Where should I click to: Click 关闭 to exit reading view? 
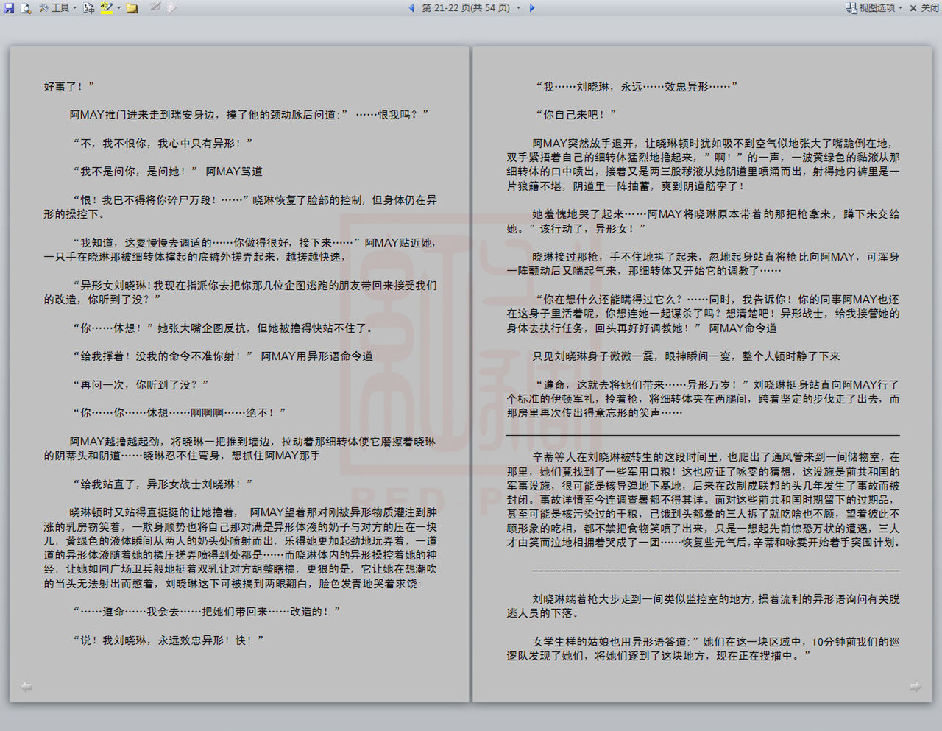click(x=924, y=8)
